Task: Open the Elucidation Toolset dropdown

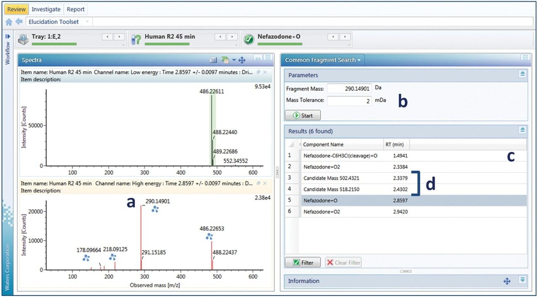Action: 87,22
